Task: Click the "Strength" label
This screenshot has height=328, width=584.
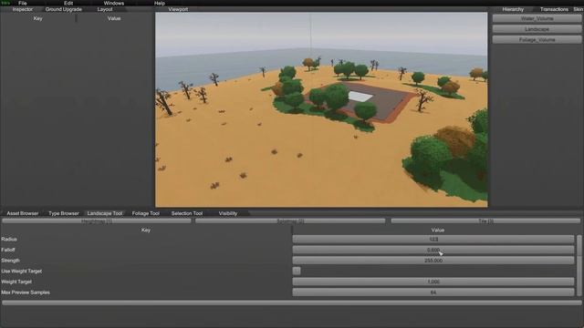Action: coord(10,261)
